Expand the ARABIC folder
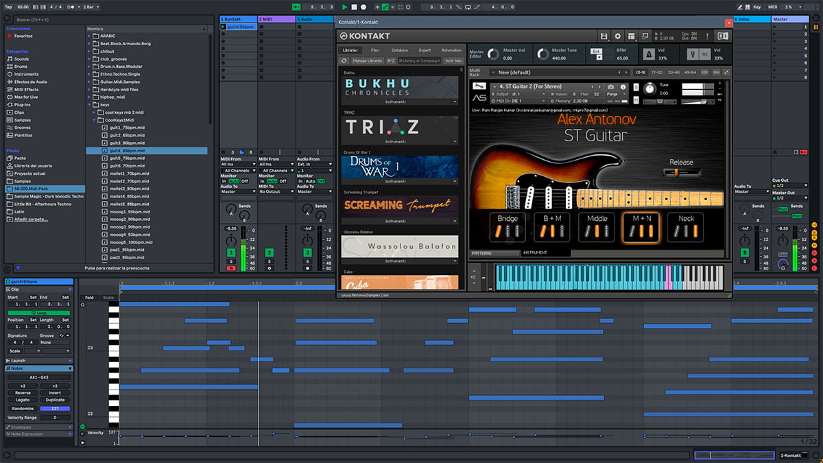The width and height of the screenshot is (823, 463). (89, 36)
